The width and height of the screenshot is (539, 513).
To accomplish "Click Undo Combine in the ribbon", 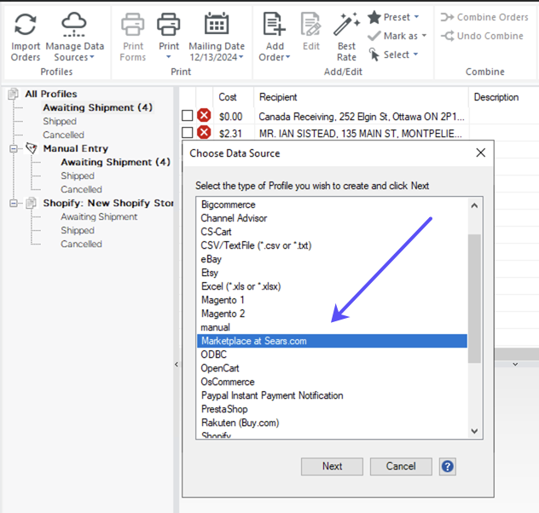I will (x=482, y=36).
